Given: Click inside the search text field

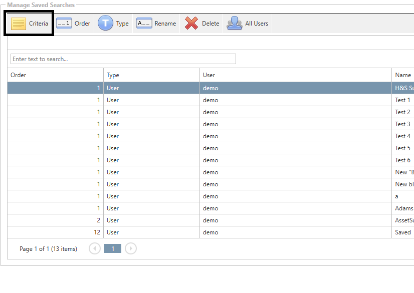Looking at the screenshot, I should pos(123,59).
